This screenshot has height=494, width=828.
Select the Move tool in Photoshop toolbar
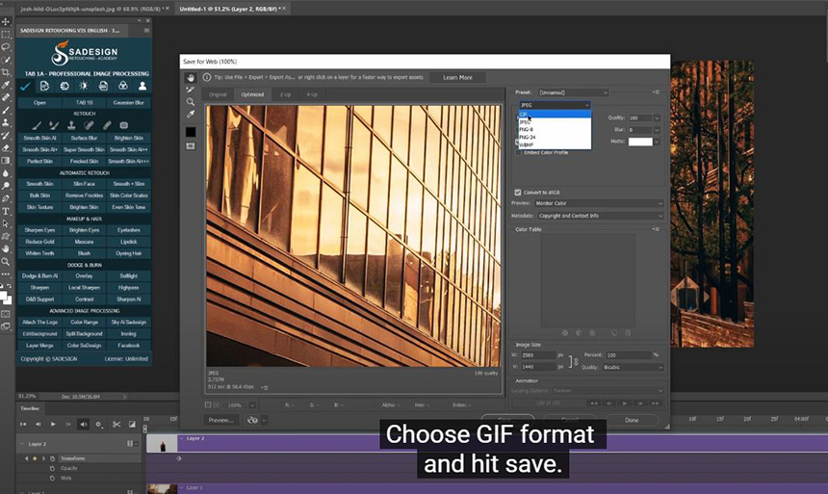pos(6,22)
